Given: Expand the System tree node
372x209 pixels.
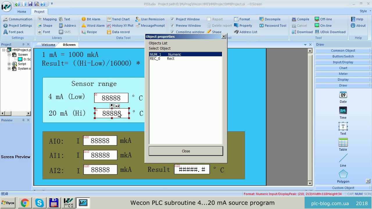Looking at the screenshot, I should pos(9,69).
